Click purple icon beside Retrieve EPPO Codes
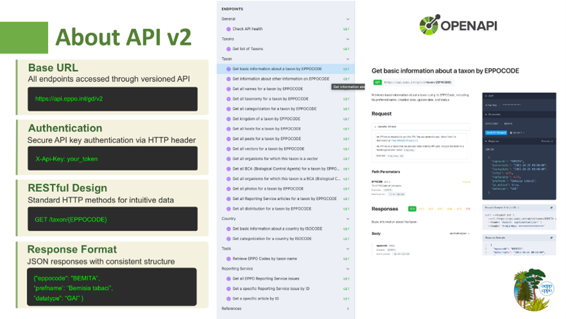This screenshot has width=566, height=319. click(x=228, y=259)
